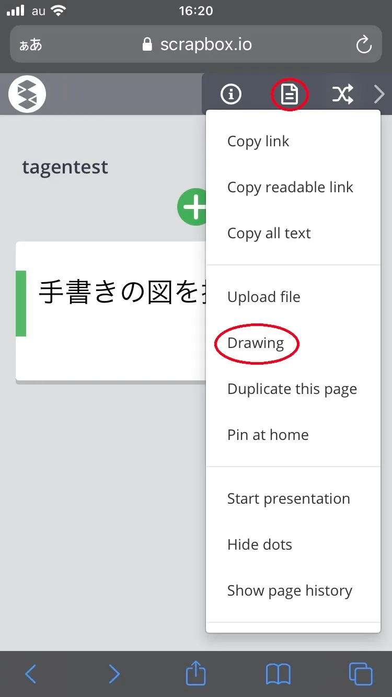Screen dimensions: 392x697
Task: Click the Scrapbox logo home icon
Action: point(27,95)
